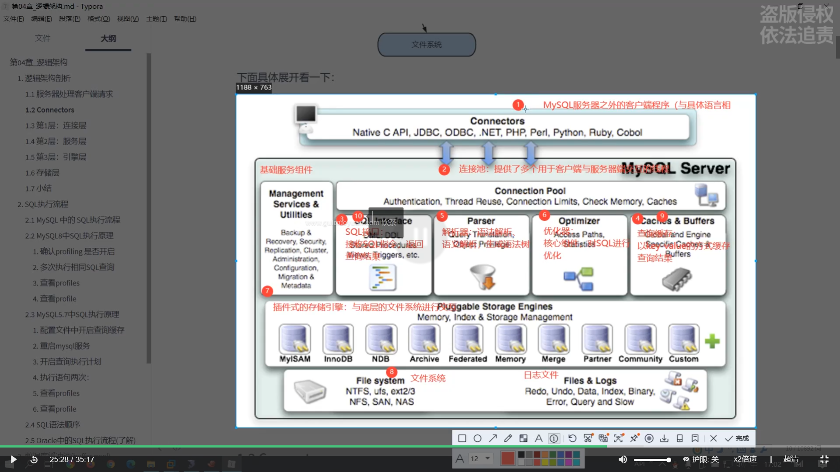Jump to 2.3 MySQL5.7中SQL执行原理
The image size is (840, 472).
(x=72, y=314)
